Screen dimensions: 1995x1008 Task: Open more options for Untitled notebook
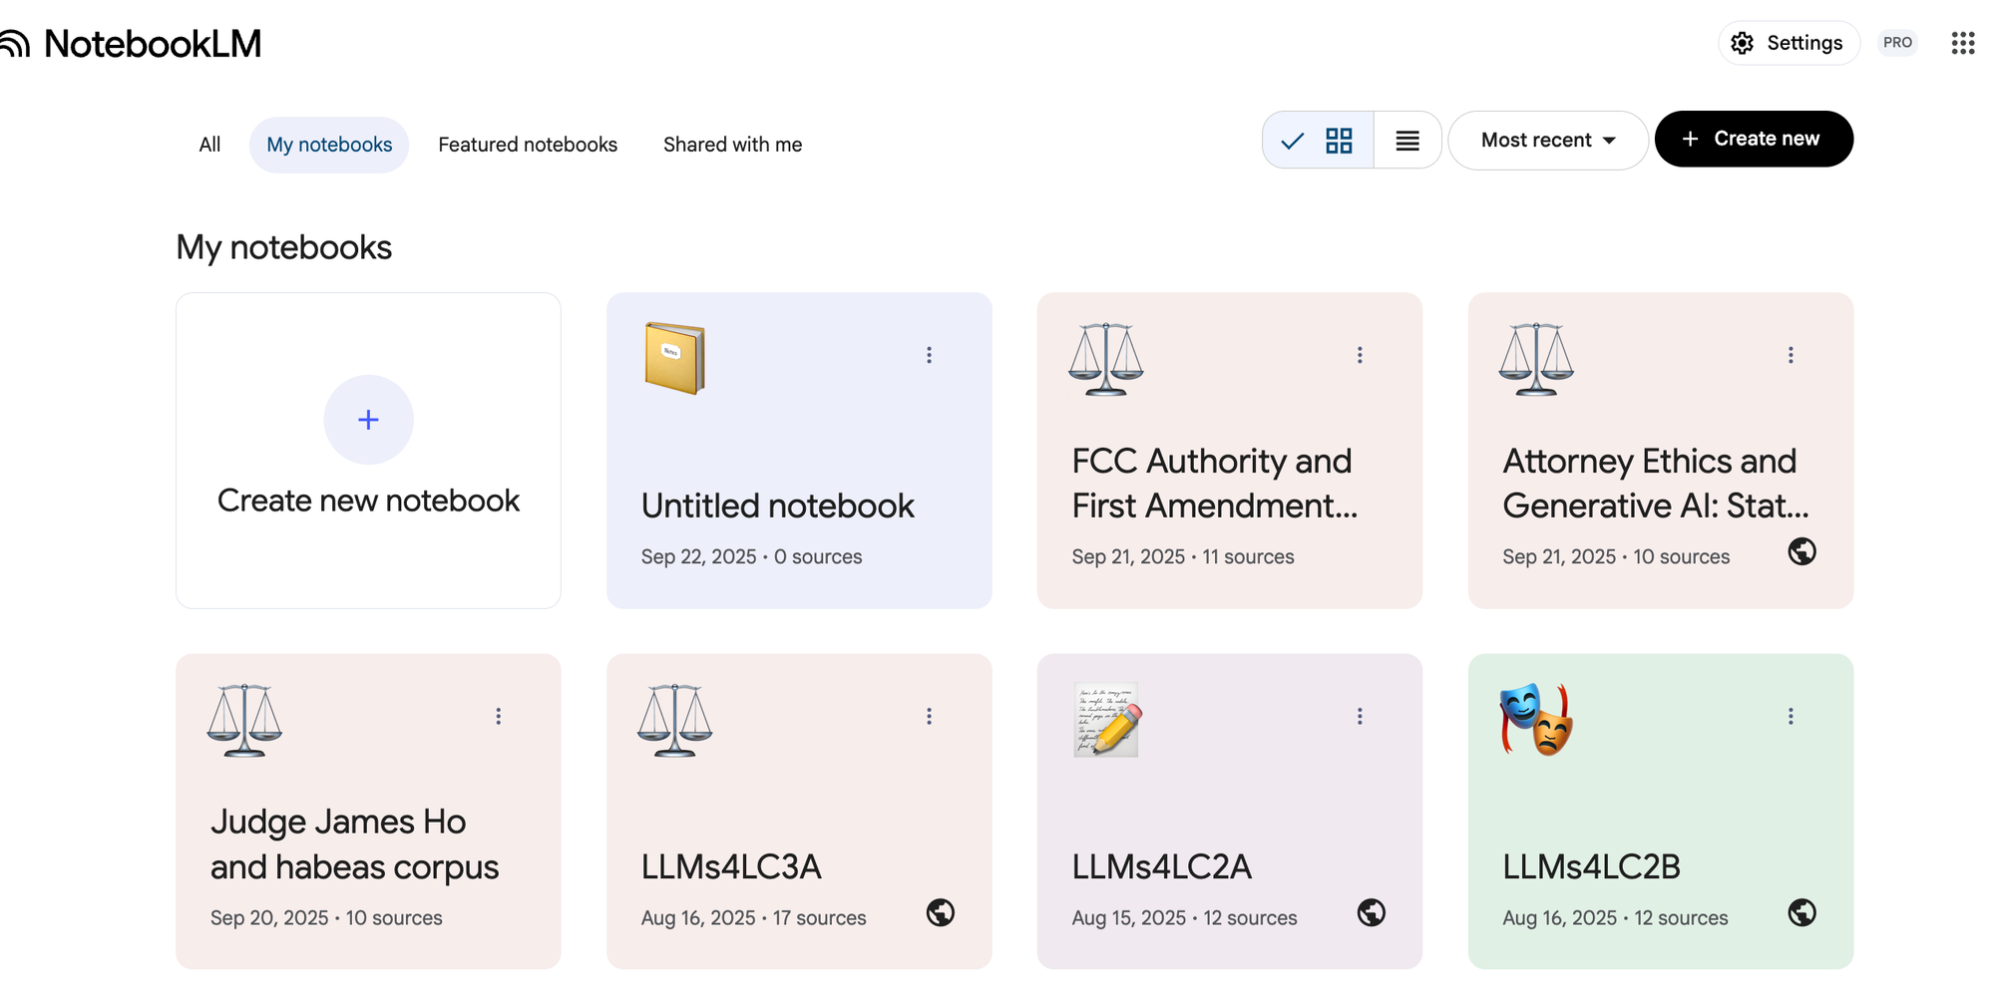click(x=929, y=355)
